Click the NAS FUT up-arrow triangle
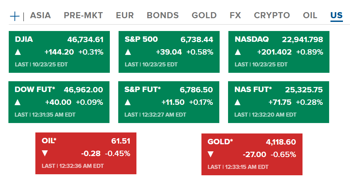 click(237, 102)
